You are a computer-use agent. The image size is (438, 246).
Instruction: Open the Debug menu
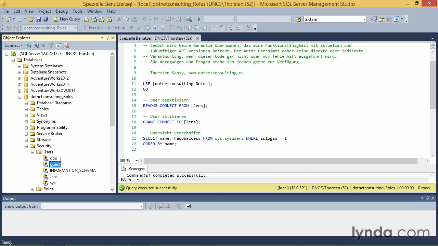click(62, 11)
